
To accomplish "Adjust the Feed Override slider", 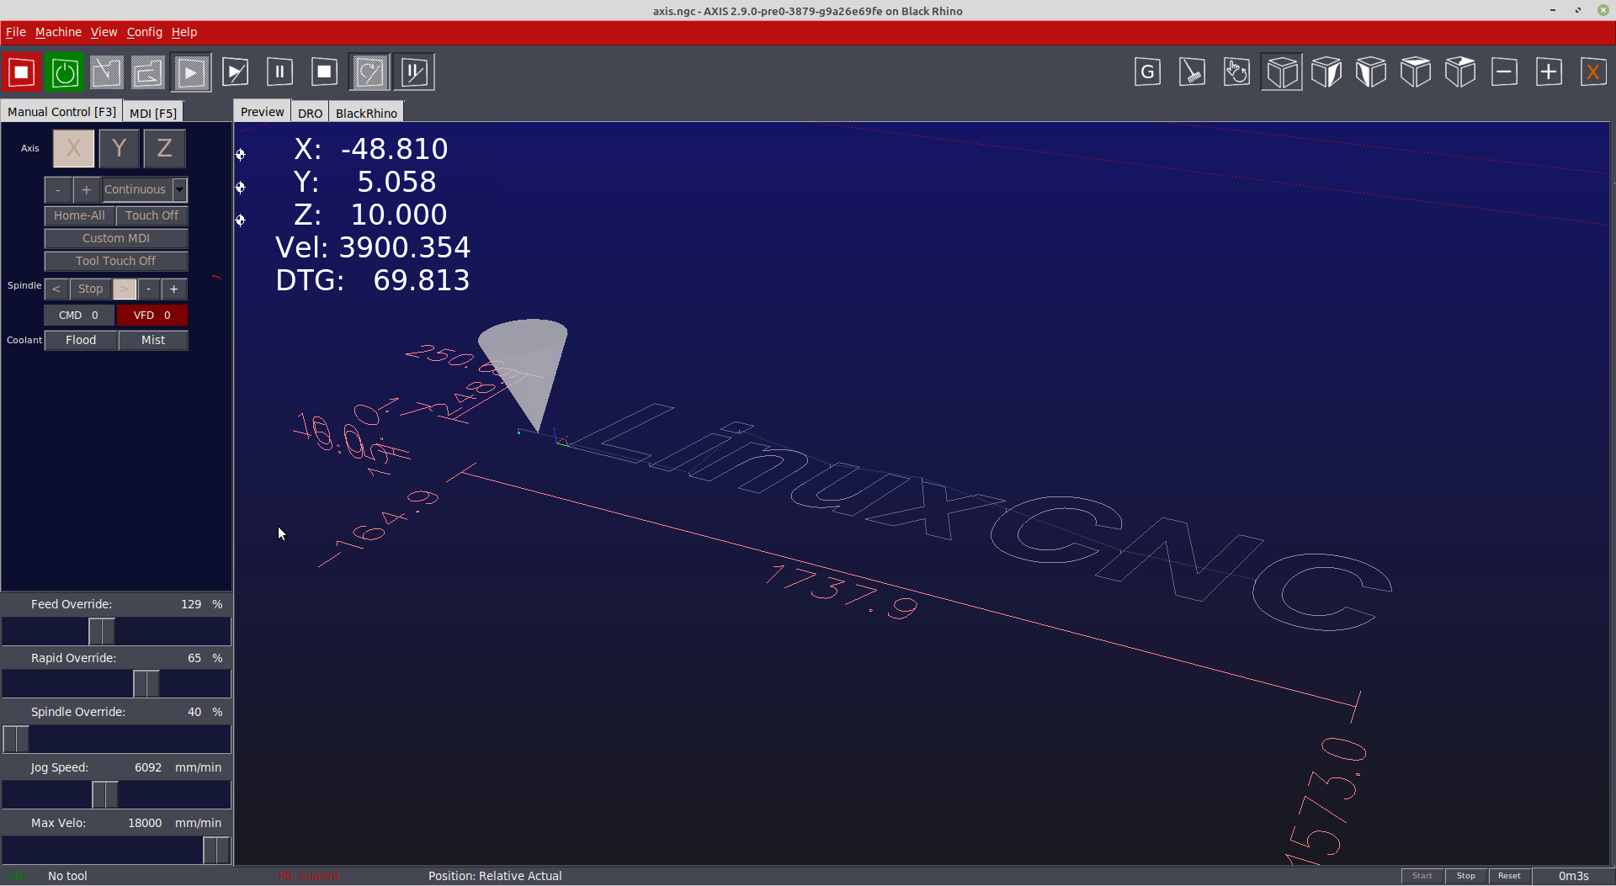I will [x=116, y=632].
